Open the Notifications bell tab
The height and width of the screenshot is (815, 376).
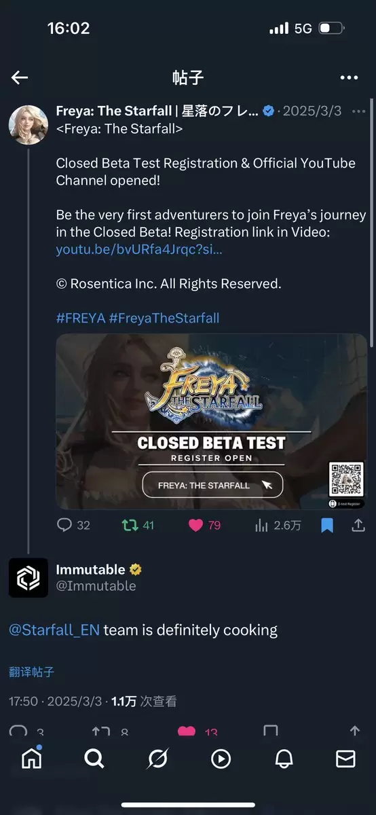click(283, 759)
